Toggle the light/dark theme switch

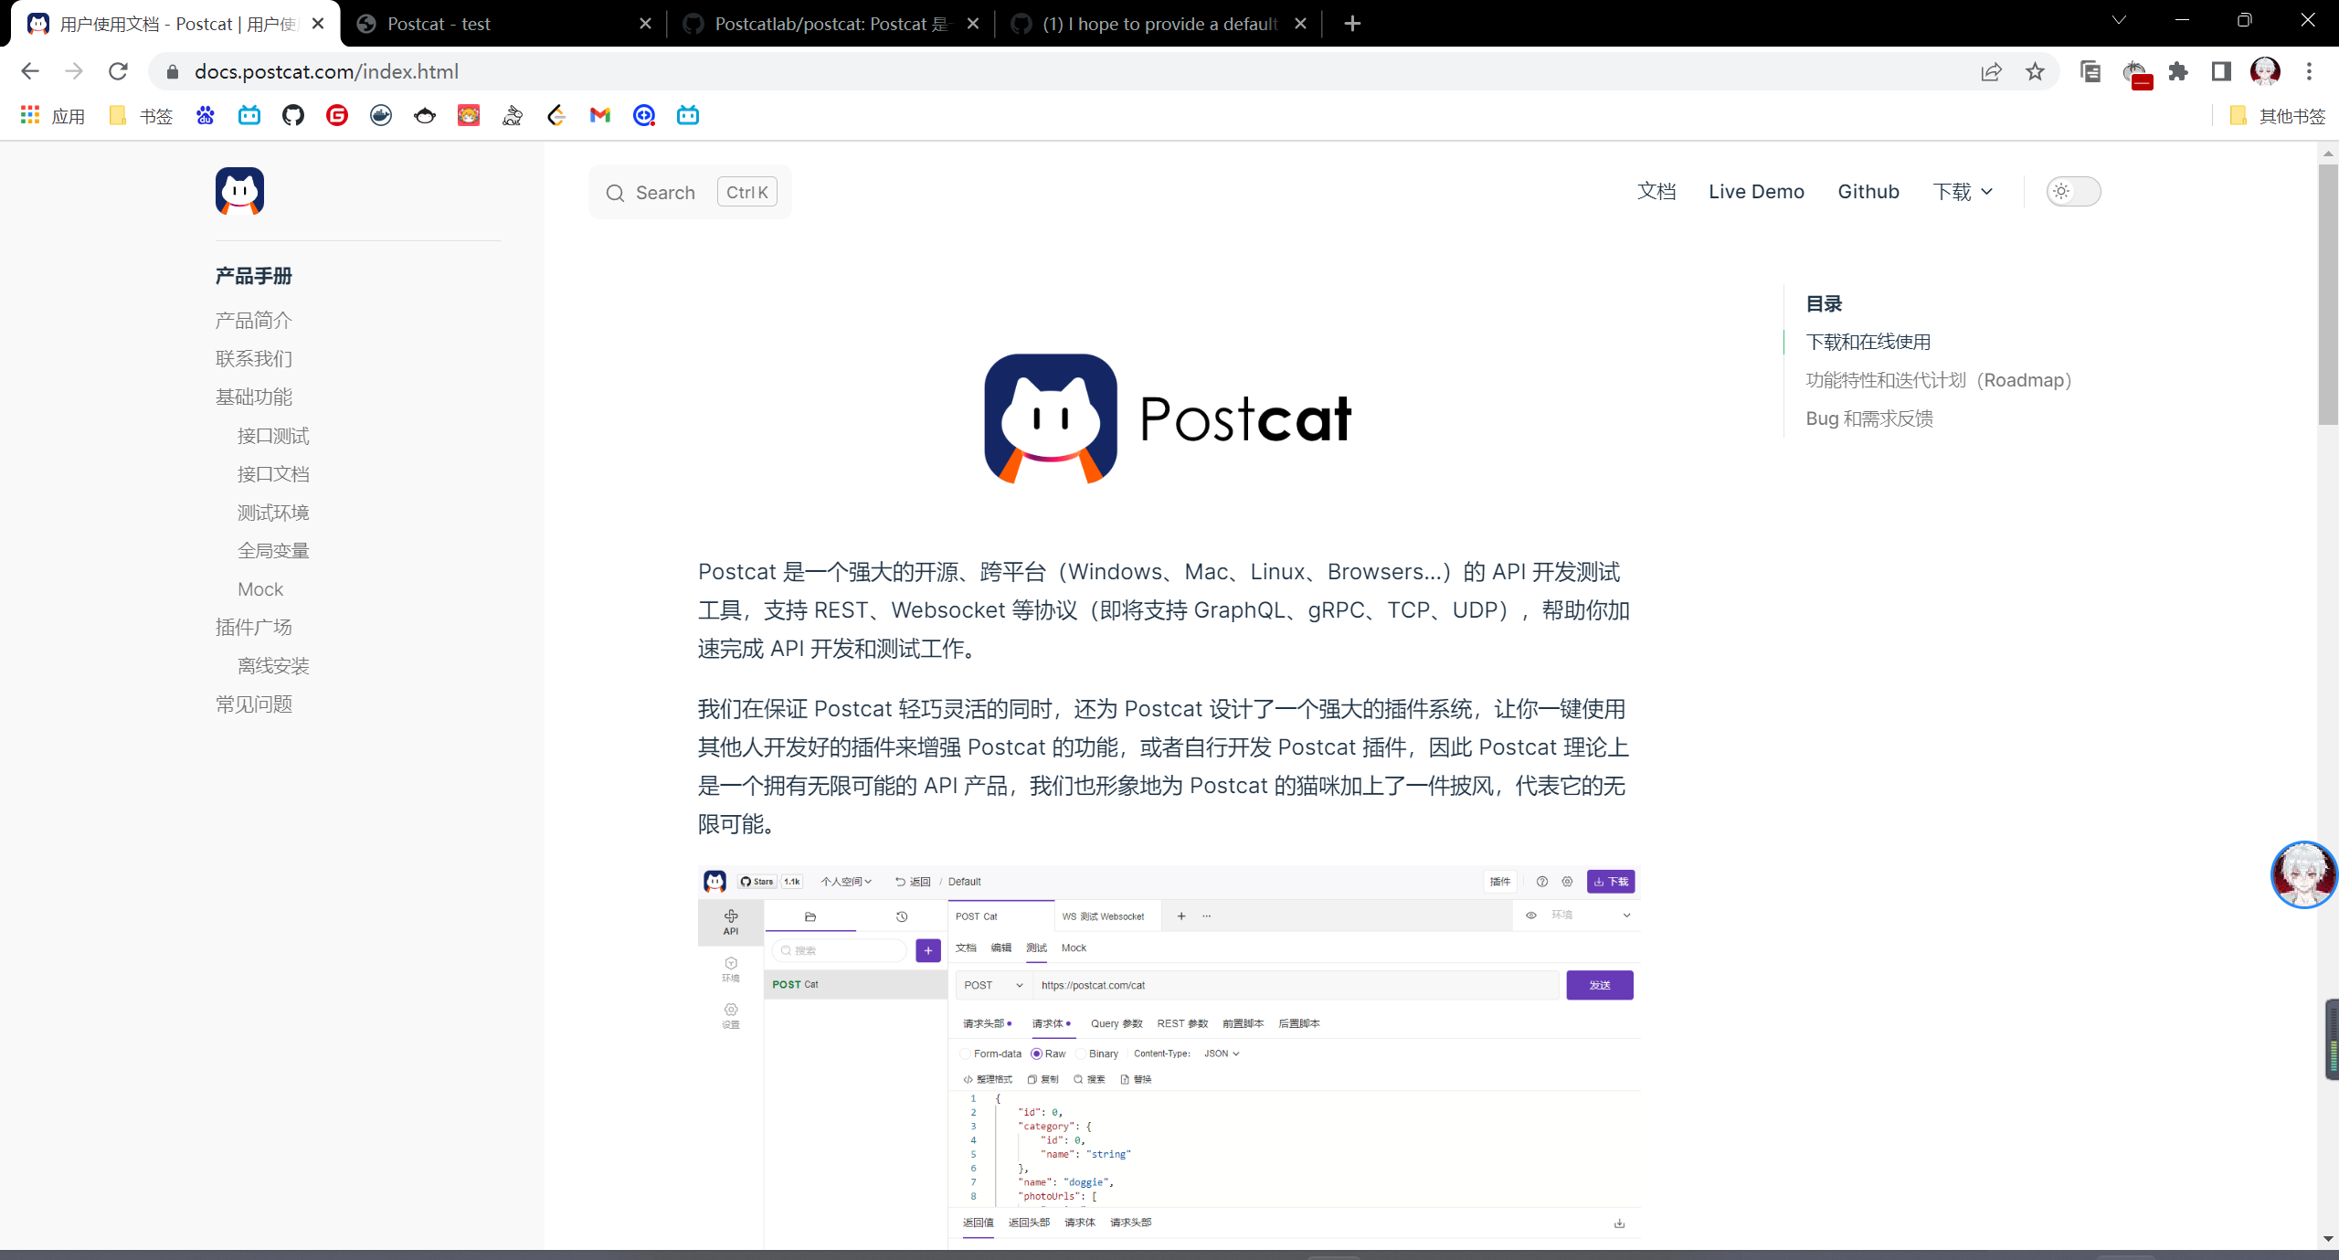click(2072, 191)
